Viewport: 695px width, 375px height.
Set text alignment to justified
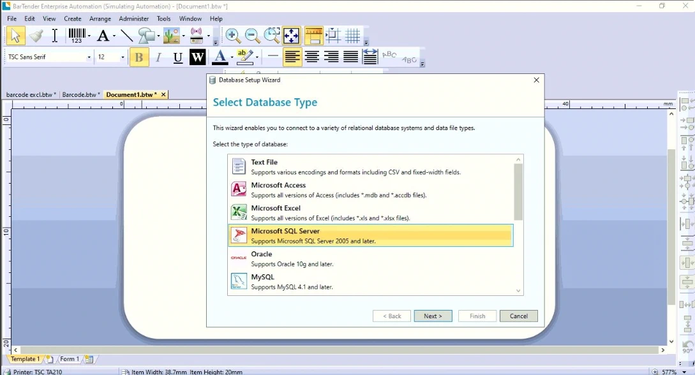click(x=350, y=57)
